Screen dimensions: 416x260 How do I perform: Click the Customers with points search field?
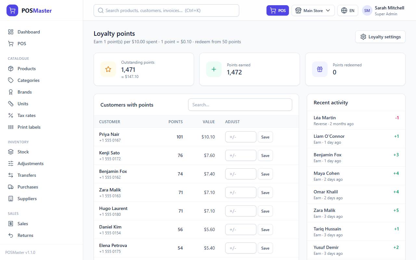(240, 105)
